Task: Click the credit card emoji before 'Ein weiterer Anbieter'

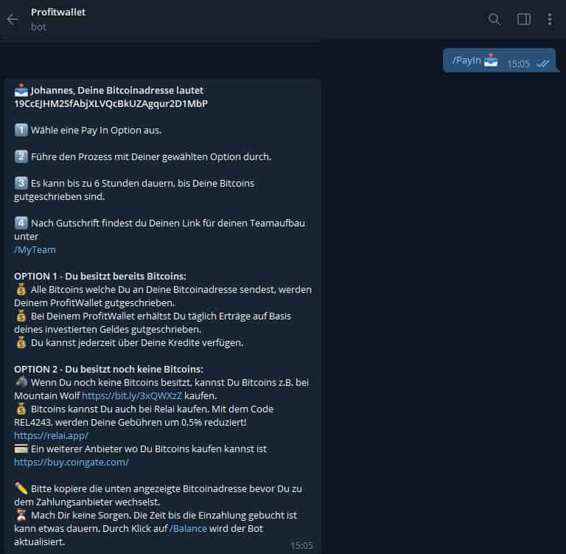Action: pyautogui.click(x=21, y=449)
